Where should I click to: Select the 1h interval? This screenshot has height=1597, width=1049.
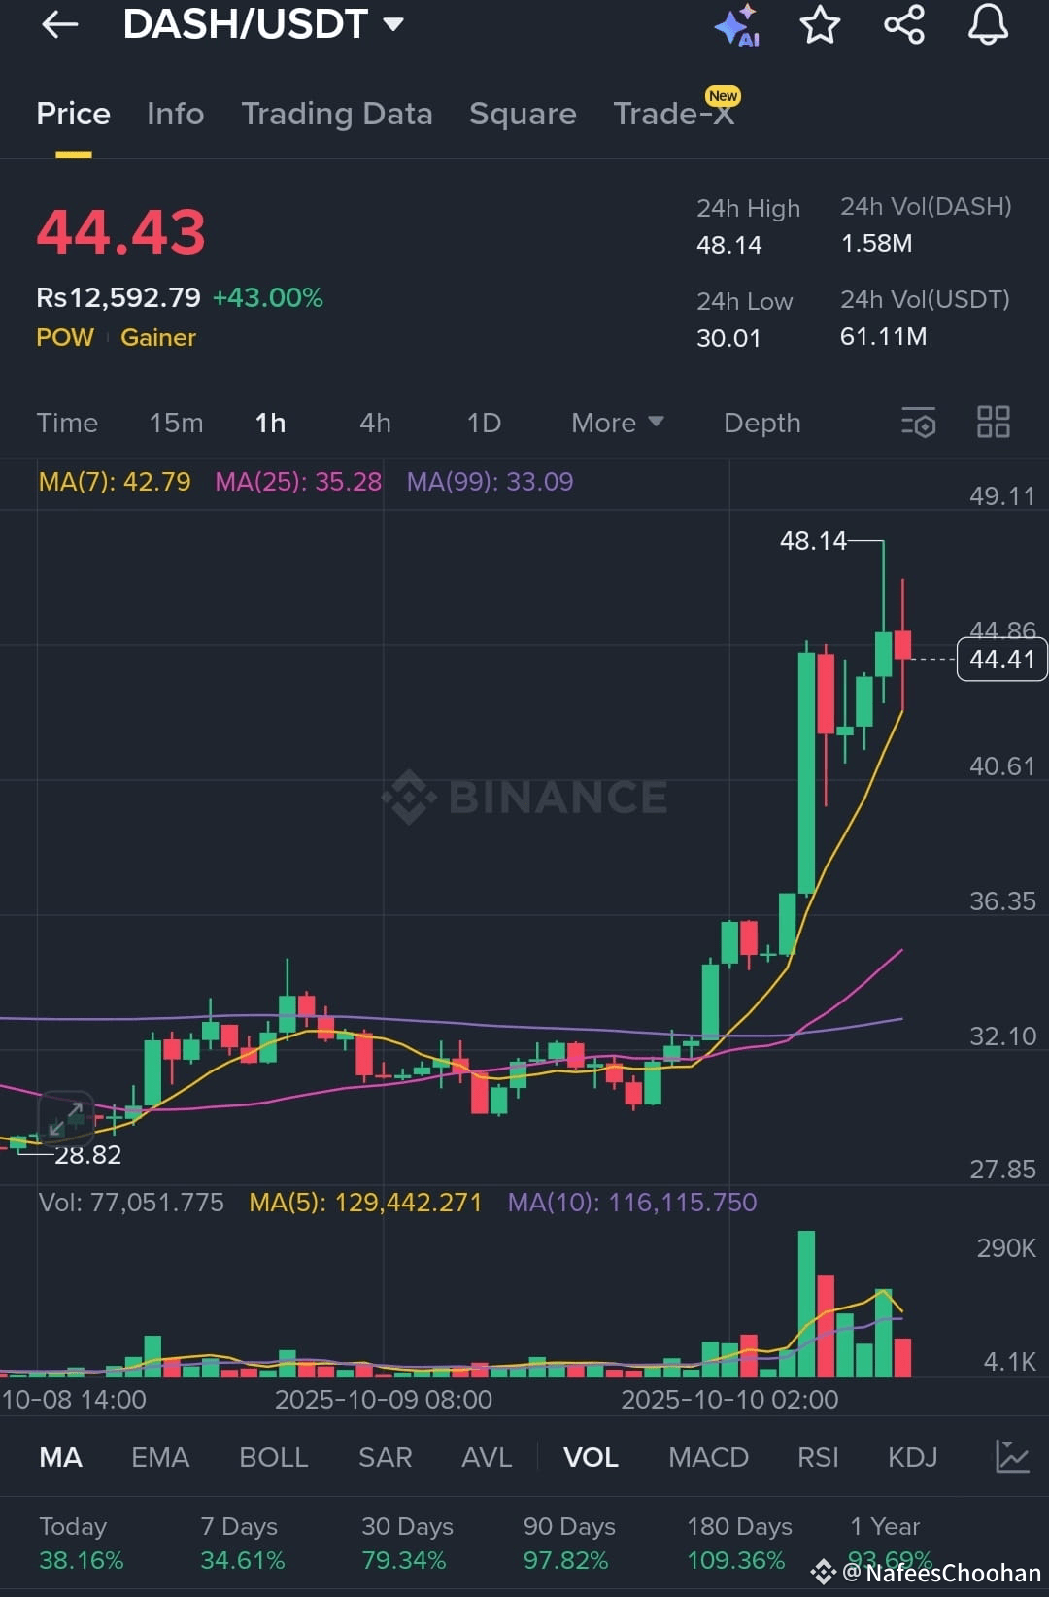(270, 423)
